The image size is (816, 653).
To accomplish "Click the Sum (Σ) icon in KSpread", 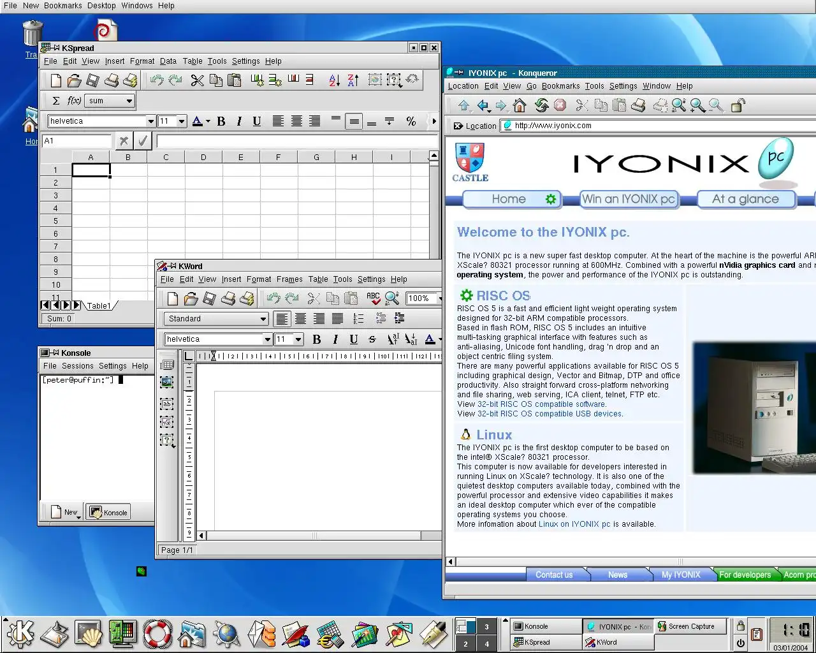I will point(56,101).
